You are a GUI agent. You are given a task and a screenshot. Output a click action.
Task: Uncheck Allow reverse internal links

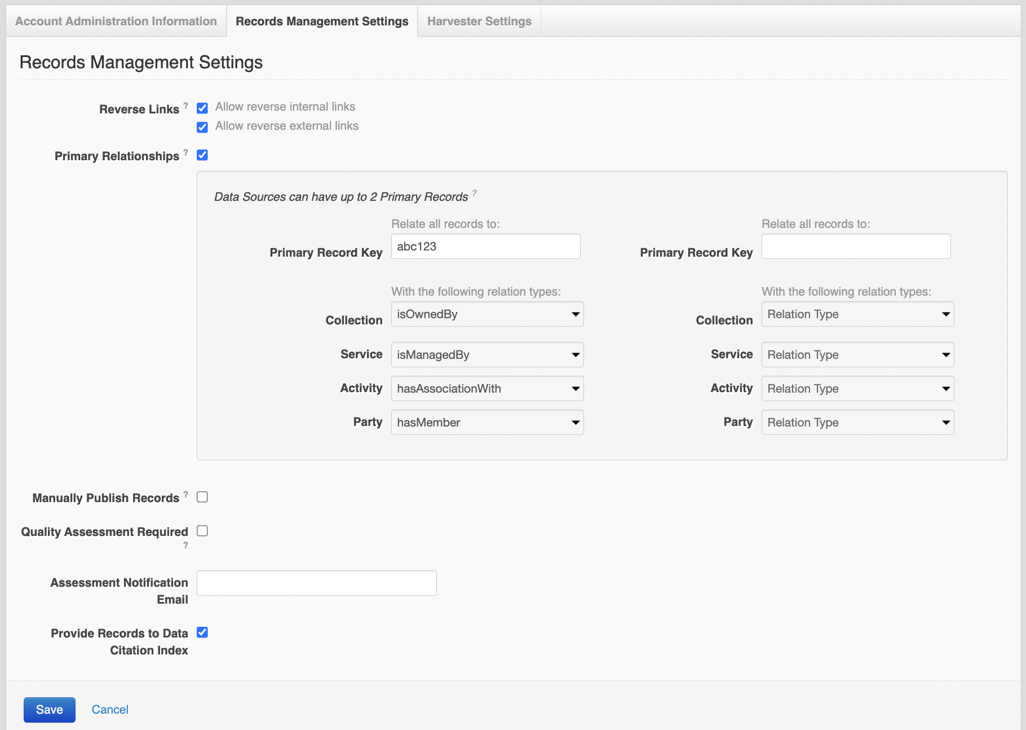click(x=202, y=108)
